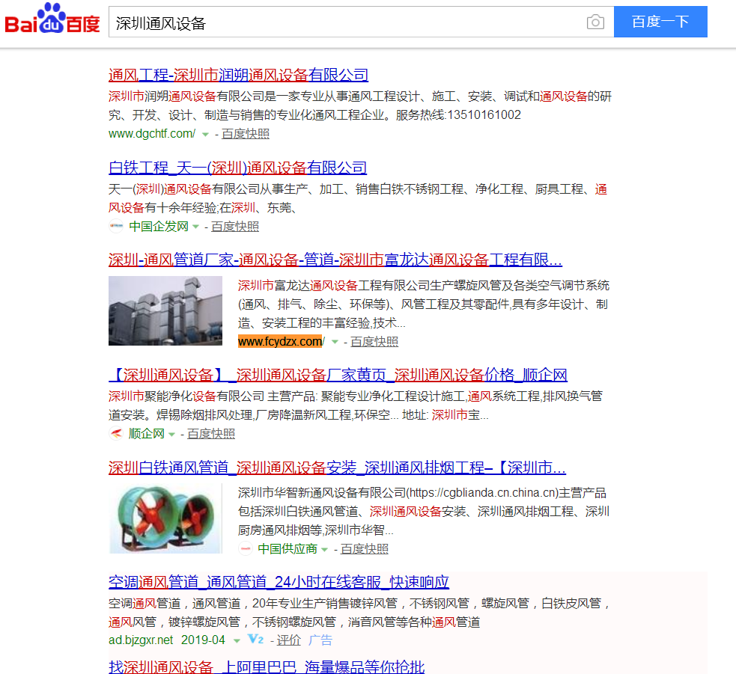Click the highlighted www.fcydzx.com URL
Image resolution: width=736 pixels, height=674 pixels.
282,341
